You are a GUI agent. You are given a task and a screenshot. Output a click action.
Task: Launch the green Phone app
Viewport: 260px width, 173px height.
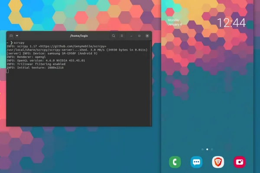click(x=175, y=162)
